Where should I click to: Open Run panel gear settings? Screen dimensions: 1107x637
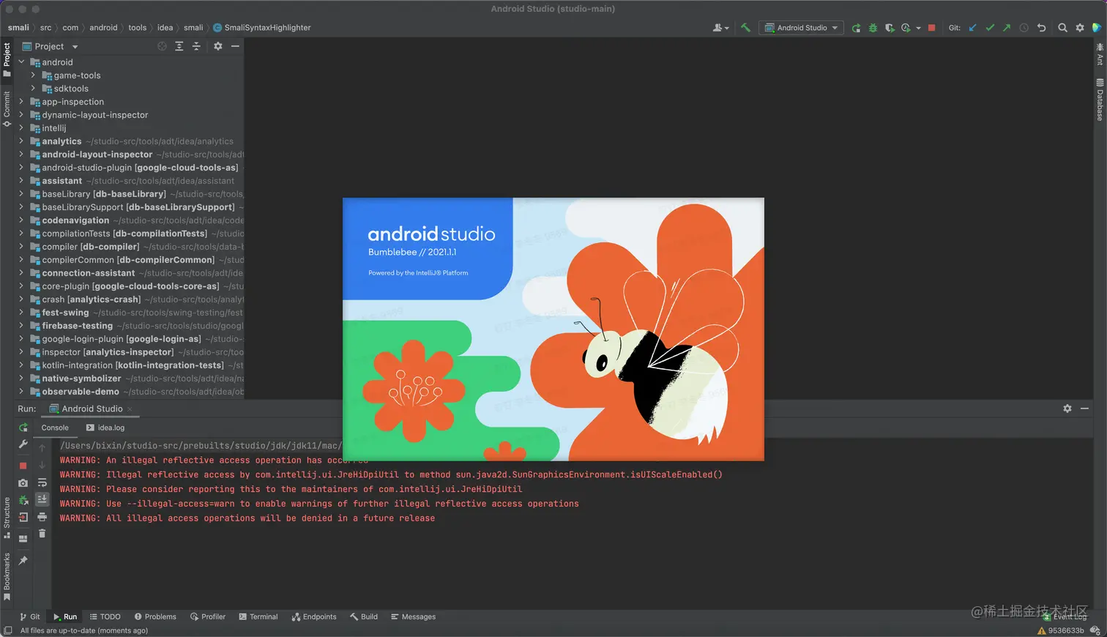[x=1067, y=409]
